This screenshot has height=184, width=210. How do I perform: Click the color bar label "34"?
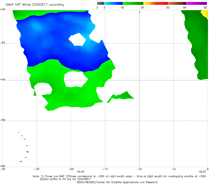pyautogui.click(x=142, y=8)
